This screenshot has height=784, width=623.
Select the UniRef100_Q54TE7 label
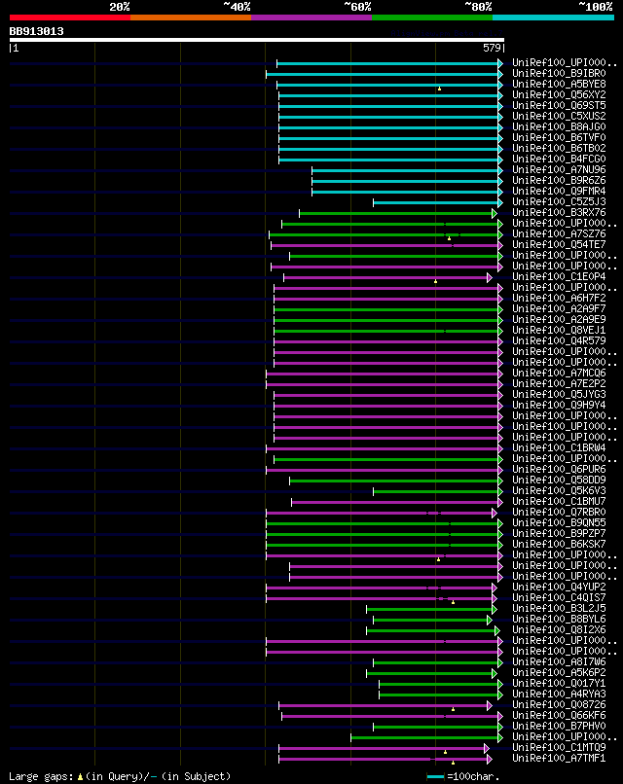559,244
